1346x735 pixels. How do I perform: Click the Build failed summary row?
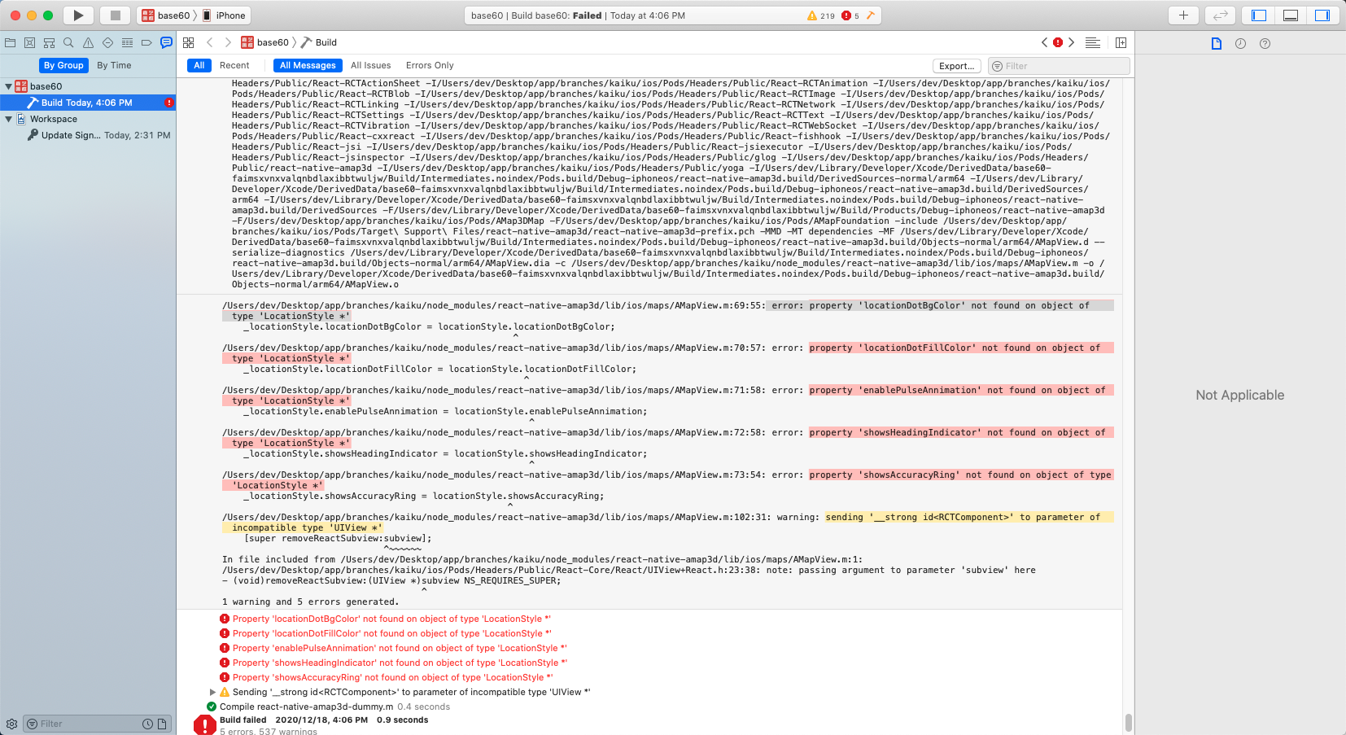(x=324, y=720)
